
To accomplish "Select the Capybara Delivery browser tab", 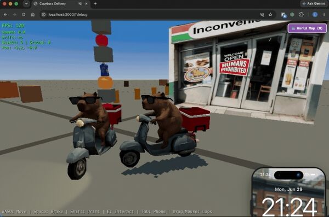I will coord(61,4).
